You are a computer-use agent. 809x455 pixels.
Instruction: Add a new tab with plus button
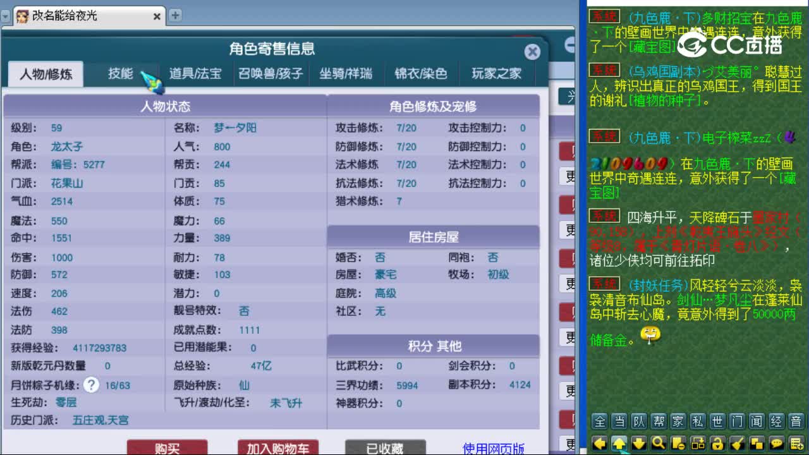176,15
